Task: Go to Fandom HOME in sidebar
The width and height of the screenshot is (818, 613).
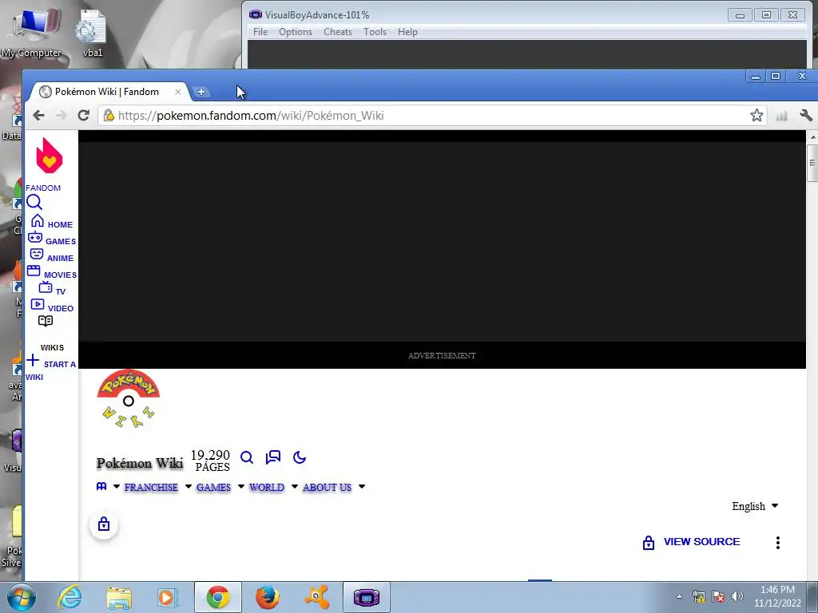Action: click(x=52, y=222)
